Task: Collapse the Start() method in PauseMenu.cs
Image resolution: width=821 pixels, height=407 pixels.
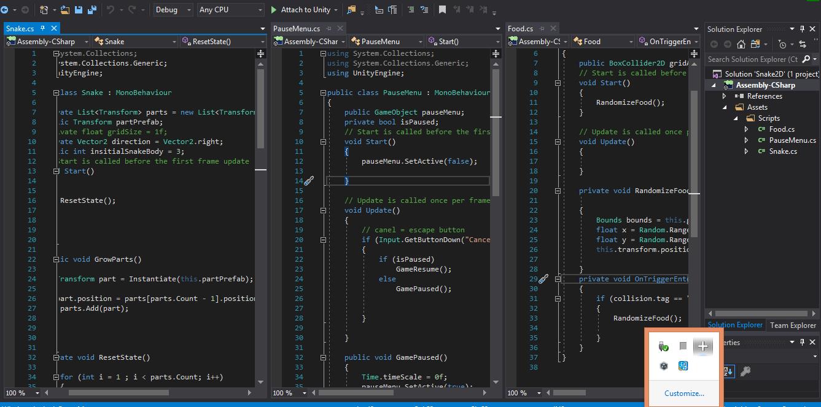Action: click(324, 142)
